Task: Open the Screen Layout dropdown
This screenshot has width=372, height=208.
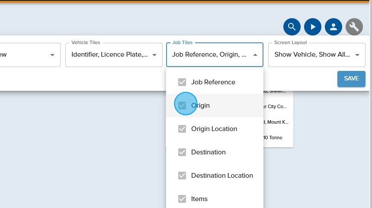Action: [x=357, y=55]
